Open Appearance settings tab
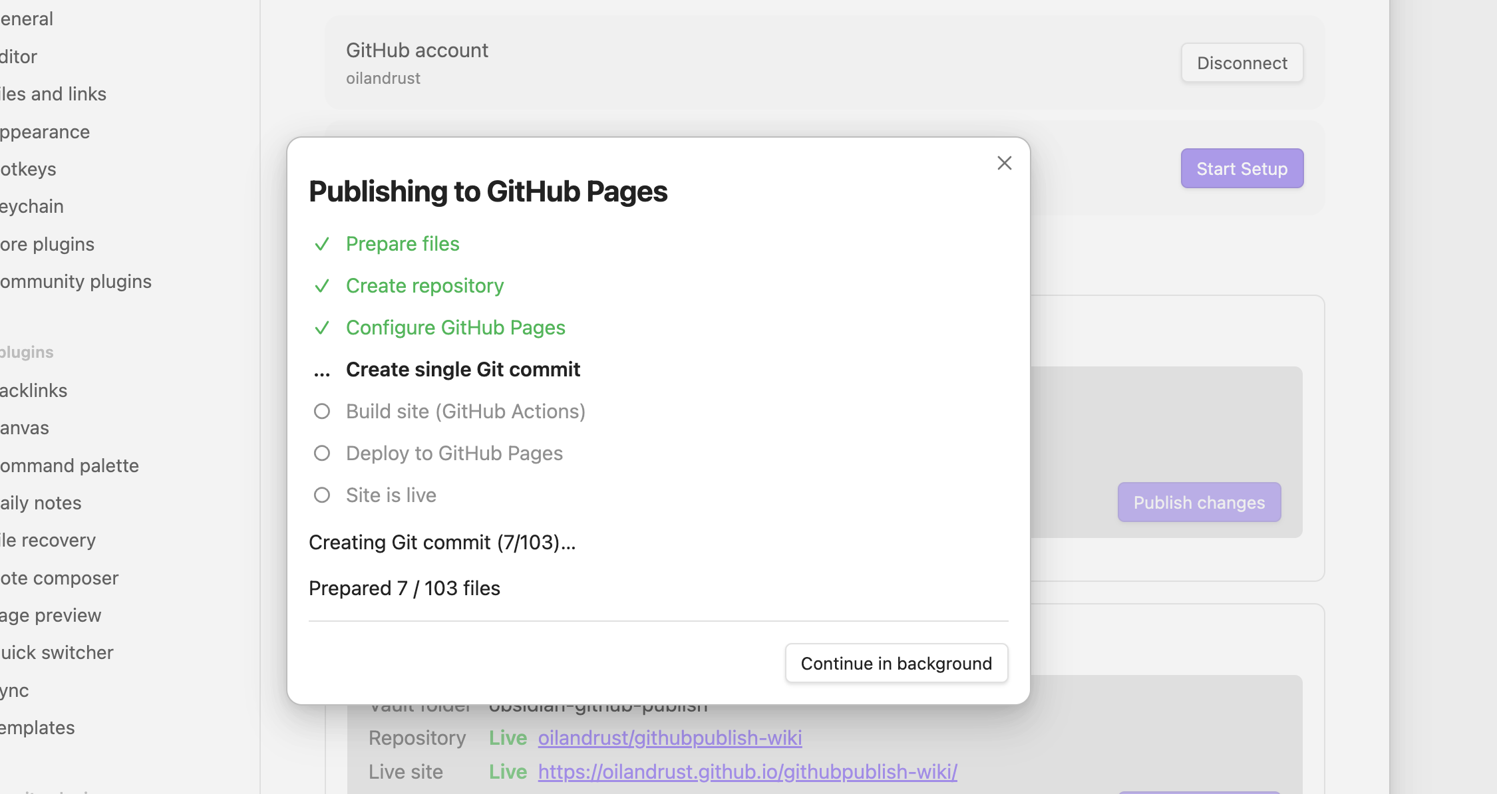This screenshot has height=794, width=1497. [x=45, y=132]
